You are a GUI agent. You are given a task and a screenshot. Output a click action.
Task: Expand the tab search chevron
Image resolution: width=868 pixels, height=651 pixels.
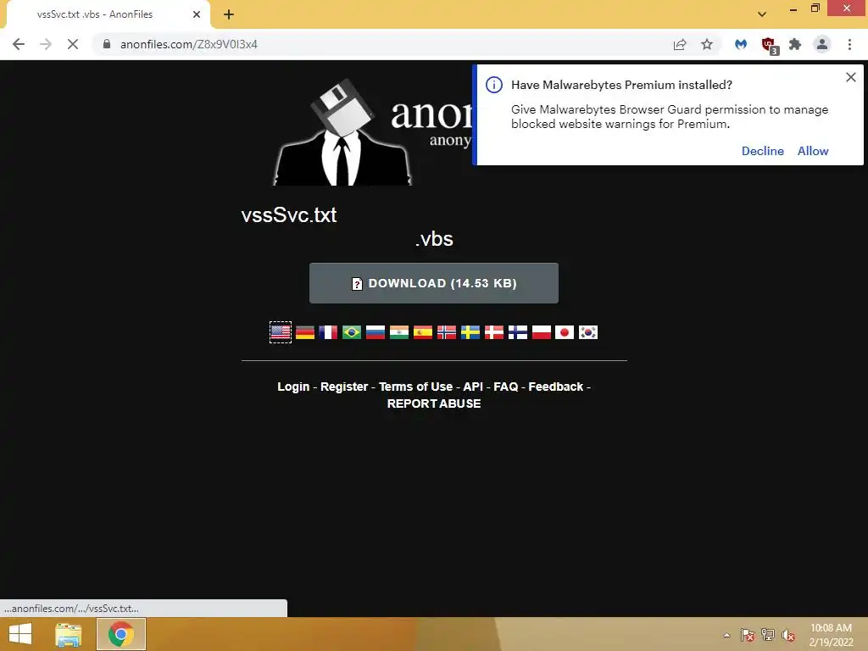click(x=762, y=14)
